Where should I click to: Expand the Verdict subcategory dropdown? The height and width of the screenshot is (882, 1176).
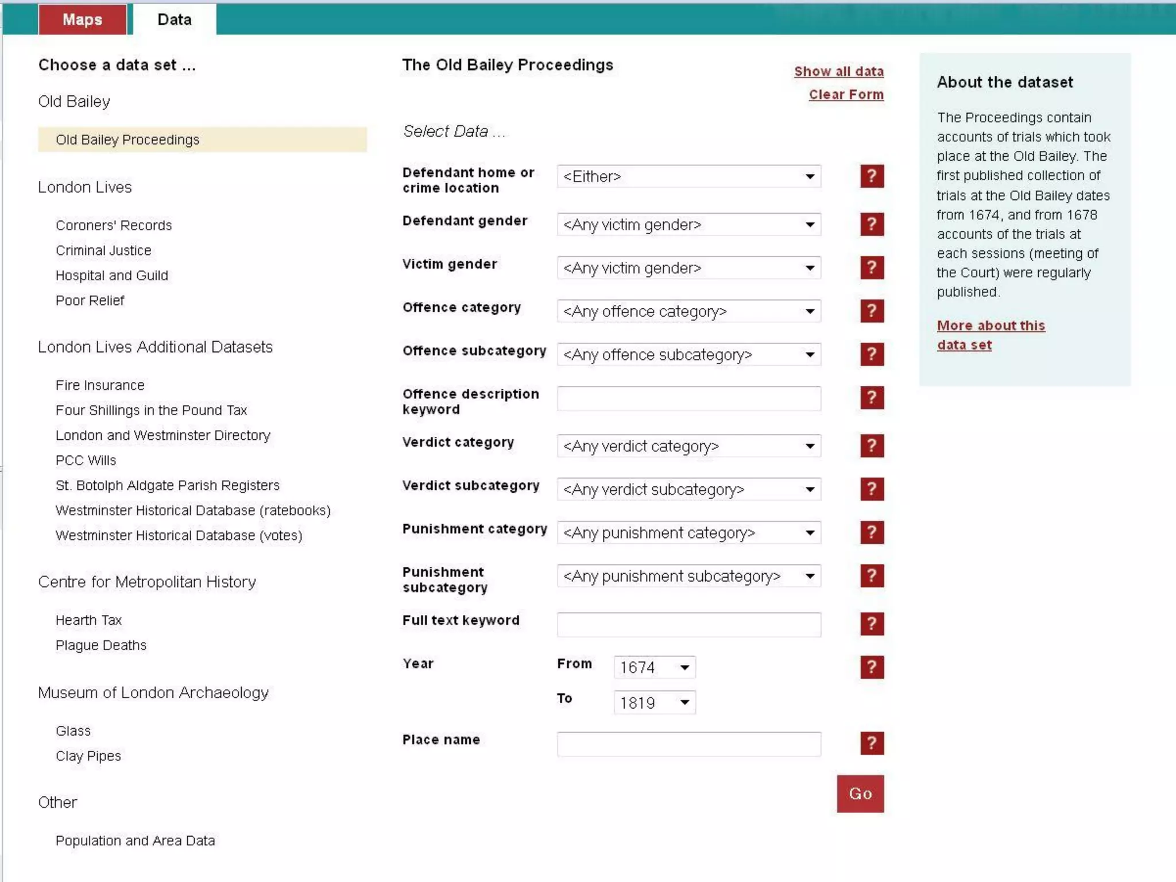tap(688, 489)
